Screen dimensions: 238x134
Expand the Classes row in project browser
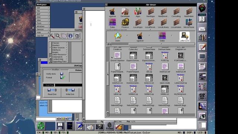(x=59, y=43)
